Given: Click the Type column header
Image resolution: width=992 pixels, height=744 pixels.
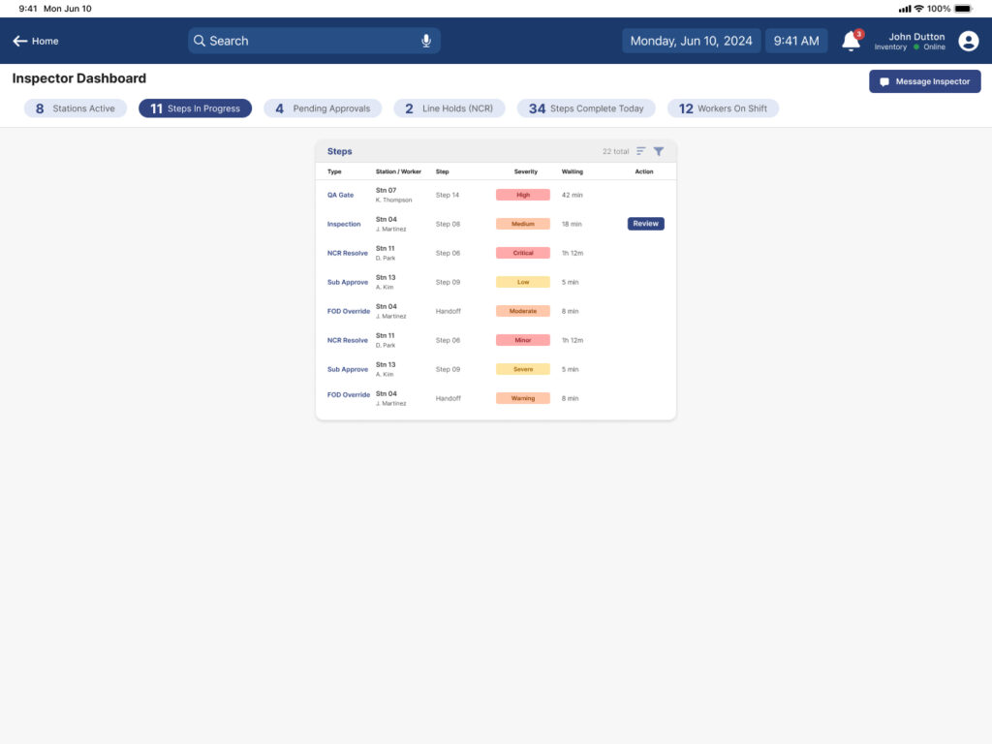Looking at the screenshot, I should tap(334, 172).
